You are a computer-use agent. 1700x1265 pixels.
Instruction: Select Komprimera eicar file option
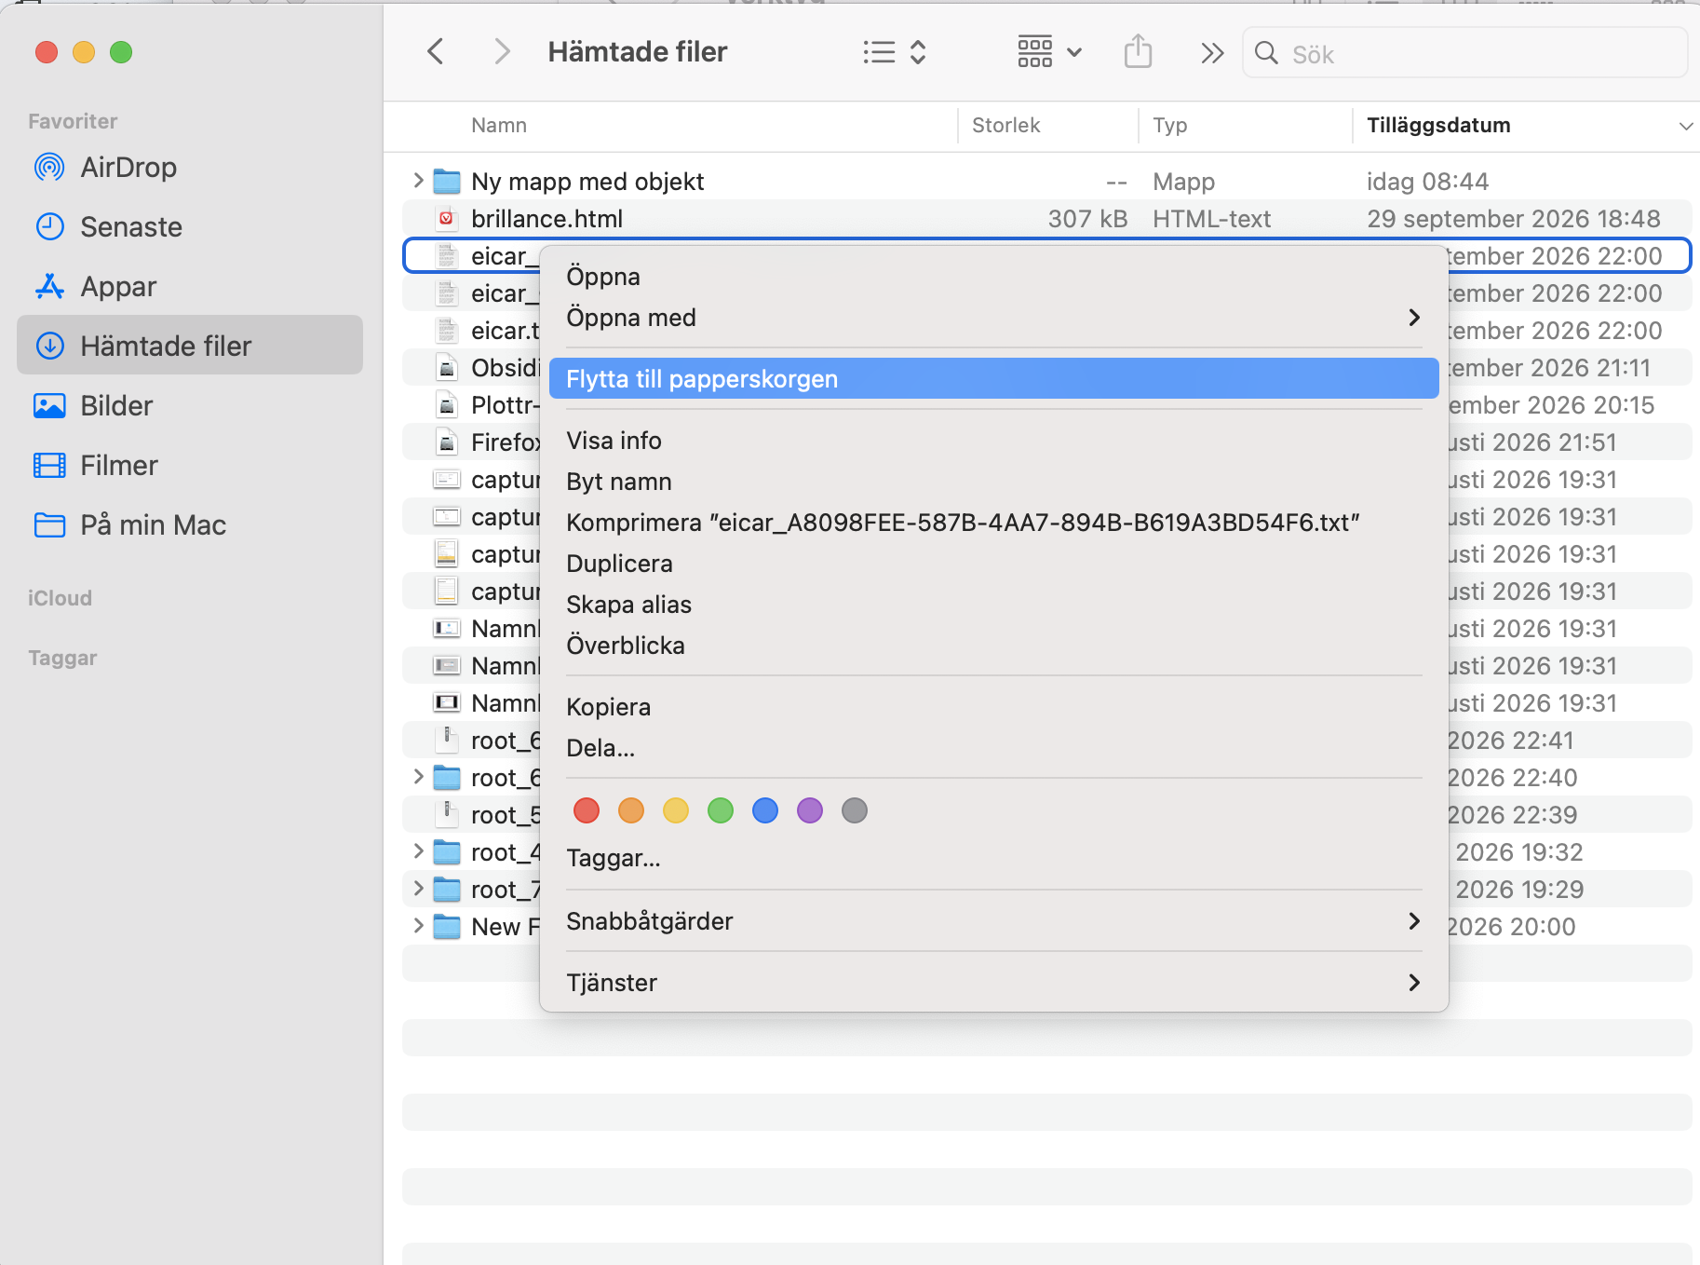[x=993, y=523]
